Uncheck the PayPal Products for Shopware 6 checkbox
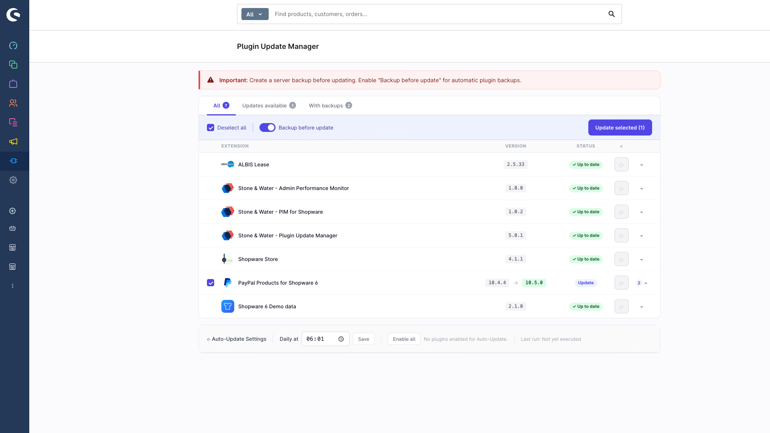Viewport: 770px width, 433px height. tap(211, 283)
